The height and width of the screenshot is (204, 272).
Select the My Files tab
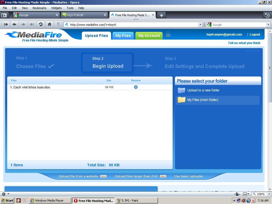(123, 36)
